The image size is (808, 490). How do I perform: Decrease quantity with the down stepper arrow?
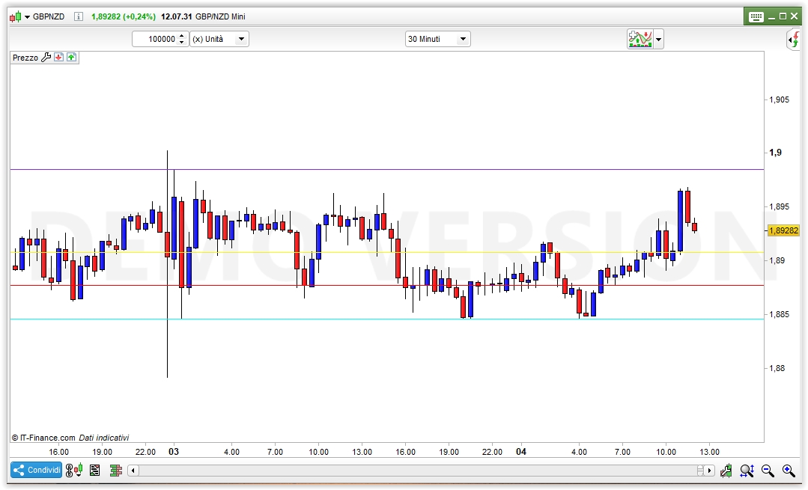pyautogui.click(x=181, y=42)
